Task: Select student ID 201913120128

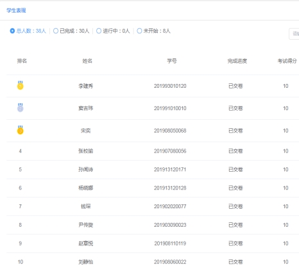Action: point(170,188)
